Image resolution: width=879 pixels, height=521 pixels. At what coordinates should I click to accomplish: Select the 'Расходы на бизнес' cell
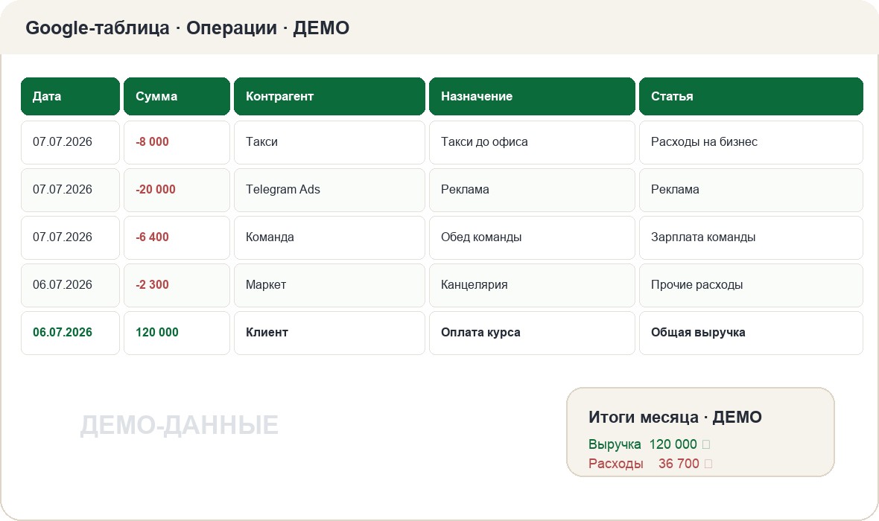[751, 142]
